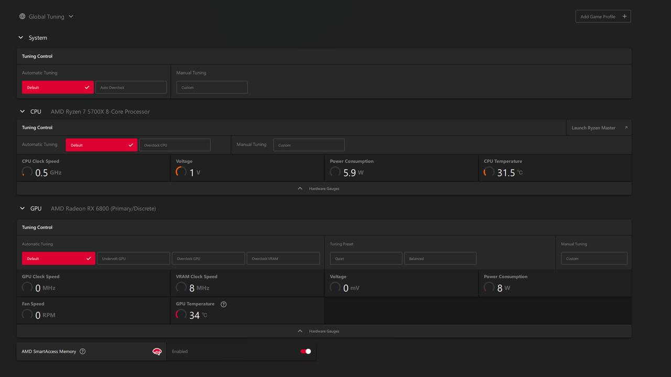Click the globe icon beside Global Tuning
Screen dimensions: 671x377
22,16
